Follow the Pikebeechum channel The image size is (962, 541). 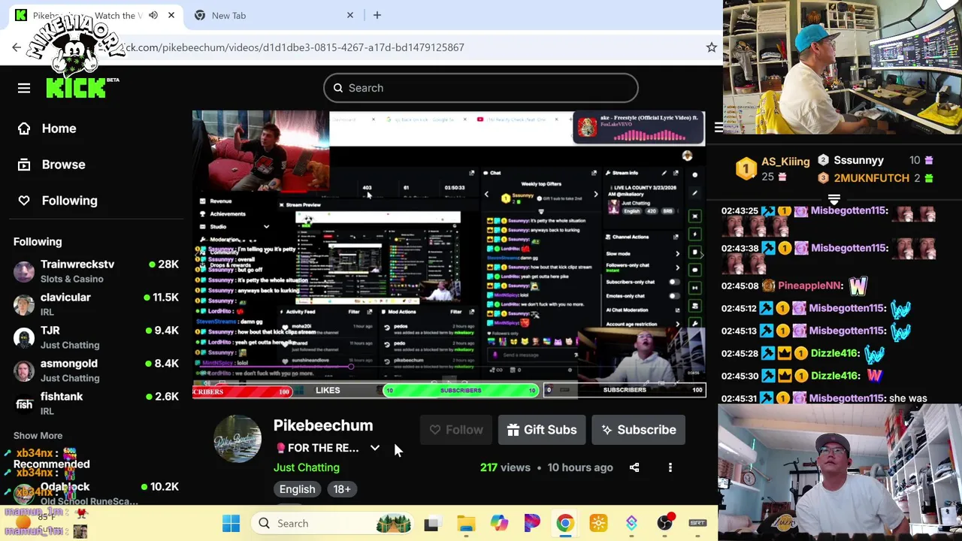click(456, 430)
